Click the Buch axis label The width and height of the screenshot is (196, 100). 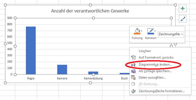pyautogui.click(x=125, y=79)
